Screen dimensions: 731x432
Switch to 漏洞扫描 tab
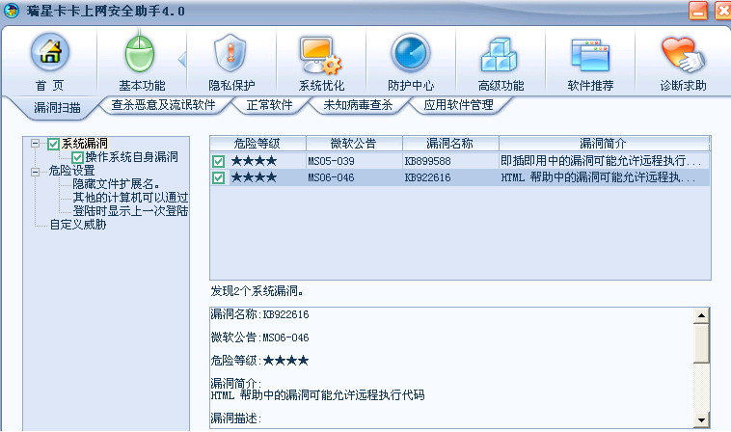click(57, 108)
